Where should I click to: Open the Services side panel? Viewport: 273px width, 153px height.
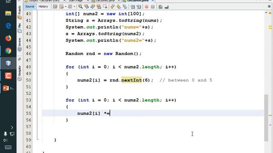click(20, 45)
